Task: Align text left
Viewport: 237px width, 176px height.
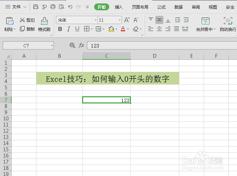Action: click(151, 29)
